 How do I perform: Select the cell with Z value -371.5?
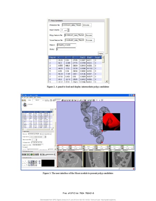pyautogui.click(x=75, y=63)
